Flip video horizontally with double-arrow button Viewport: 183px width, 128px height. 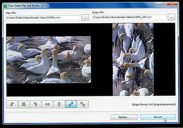(47, 105)
